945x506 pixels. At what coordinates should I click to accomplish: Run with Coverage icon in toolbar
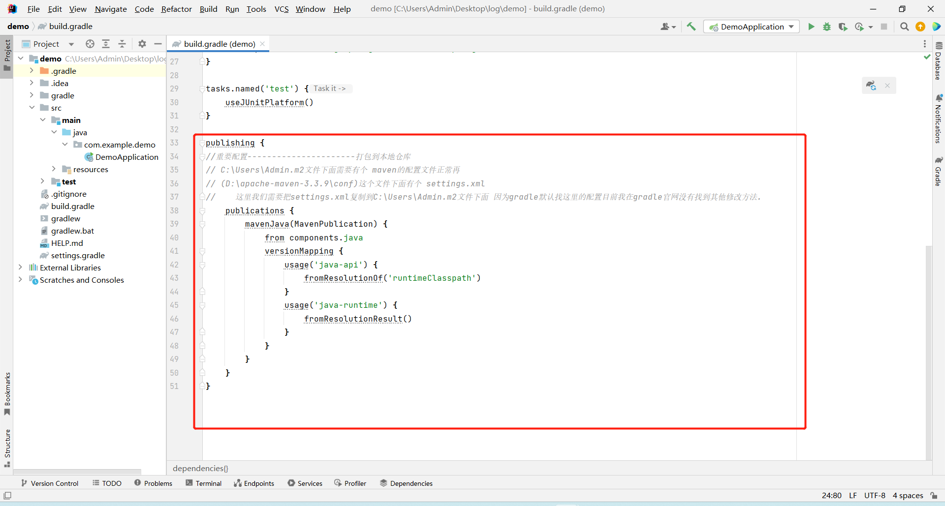tap(843, 27)
